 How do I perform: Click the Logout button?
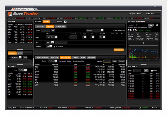132,14
